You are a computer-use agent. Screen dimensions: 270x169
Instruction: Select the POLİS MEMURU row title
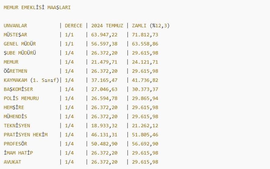tap(22, 98)
